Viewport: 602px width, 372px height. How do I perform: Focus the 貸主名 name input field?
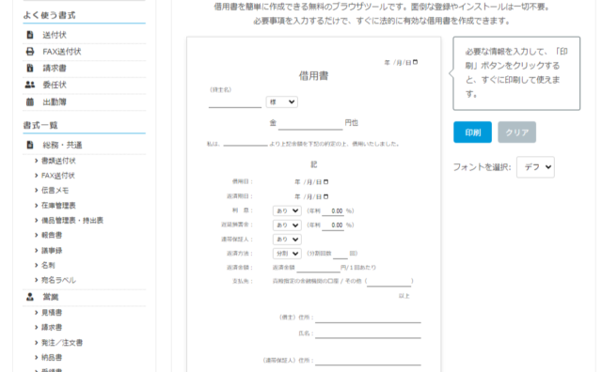(x=235, y=102)
